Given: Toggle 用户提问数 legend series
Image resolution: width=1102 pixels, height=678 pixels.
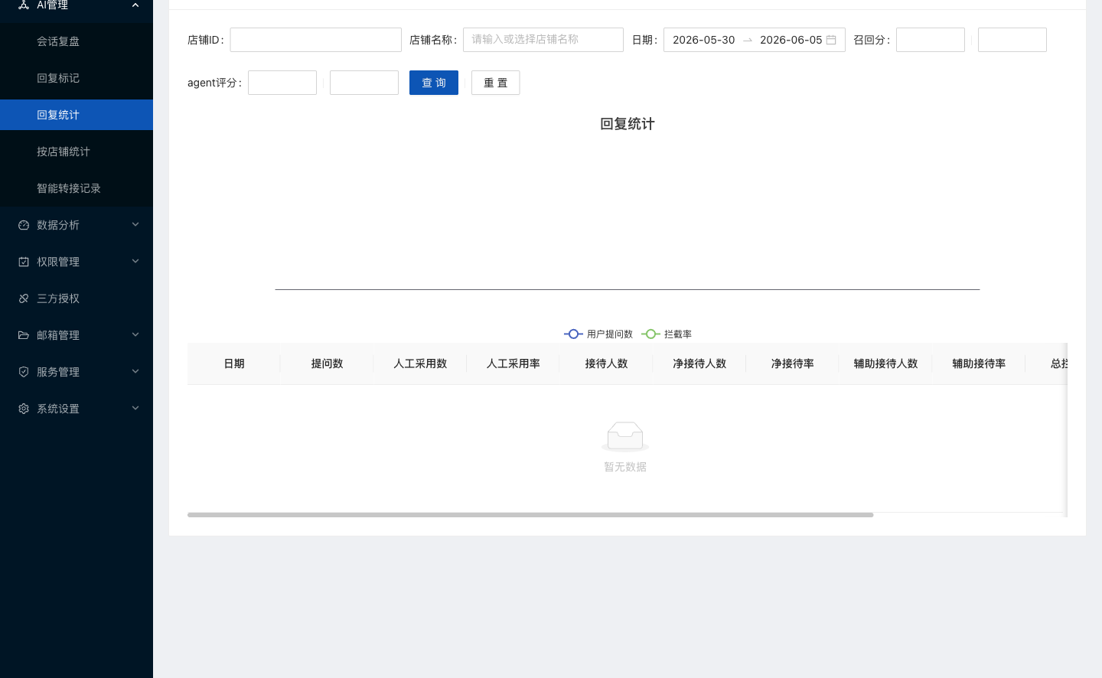Looking at the screenshot, I should point(598,334).
